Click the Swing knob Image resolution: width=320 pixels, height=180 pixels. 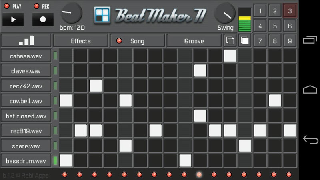pyautogui.click(x=225, y=13)
